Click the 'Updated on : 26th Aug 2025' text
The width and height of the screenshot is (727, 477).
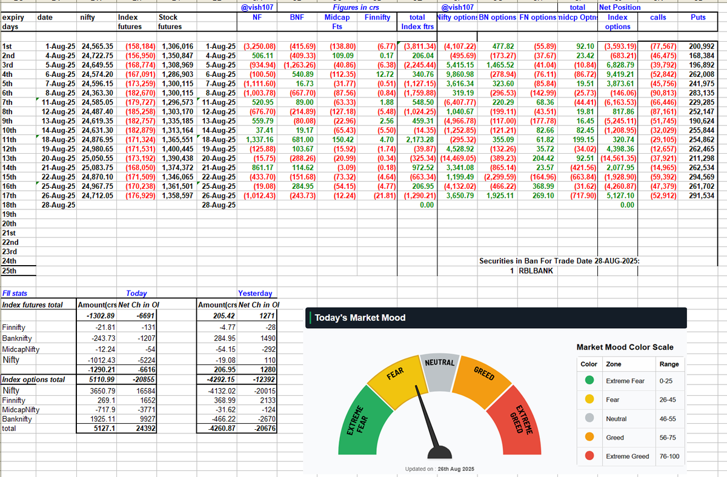(x=440, y=469)
